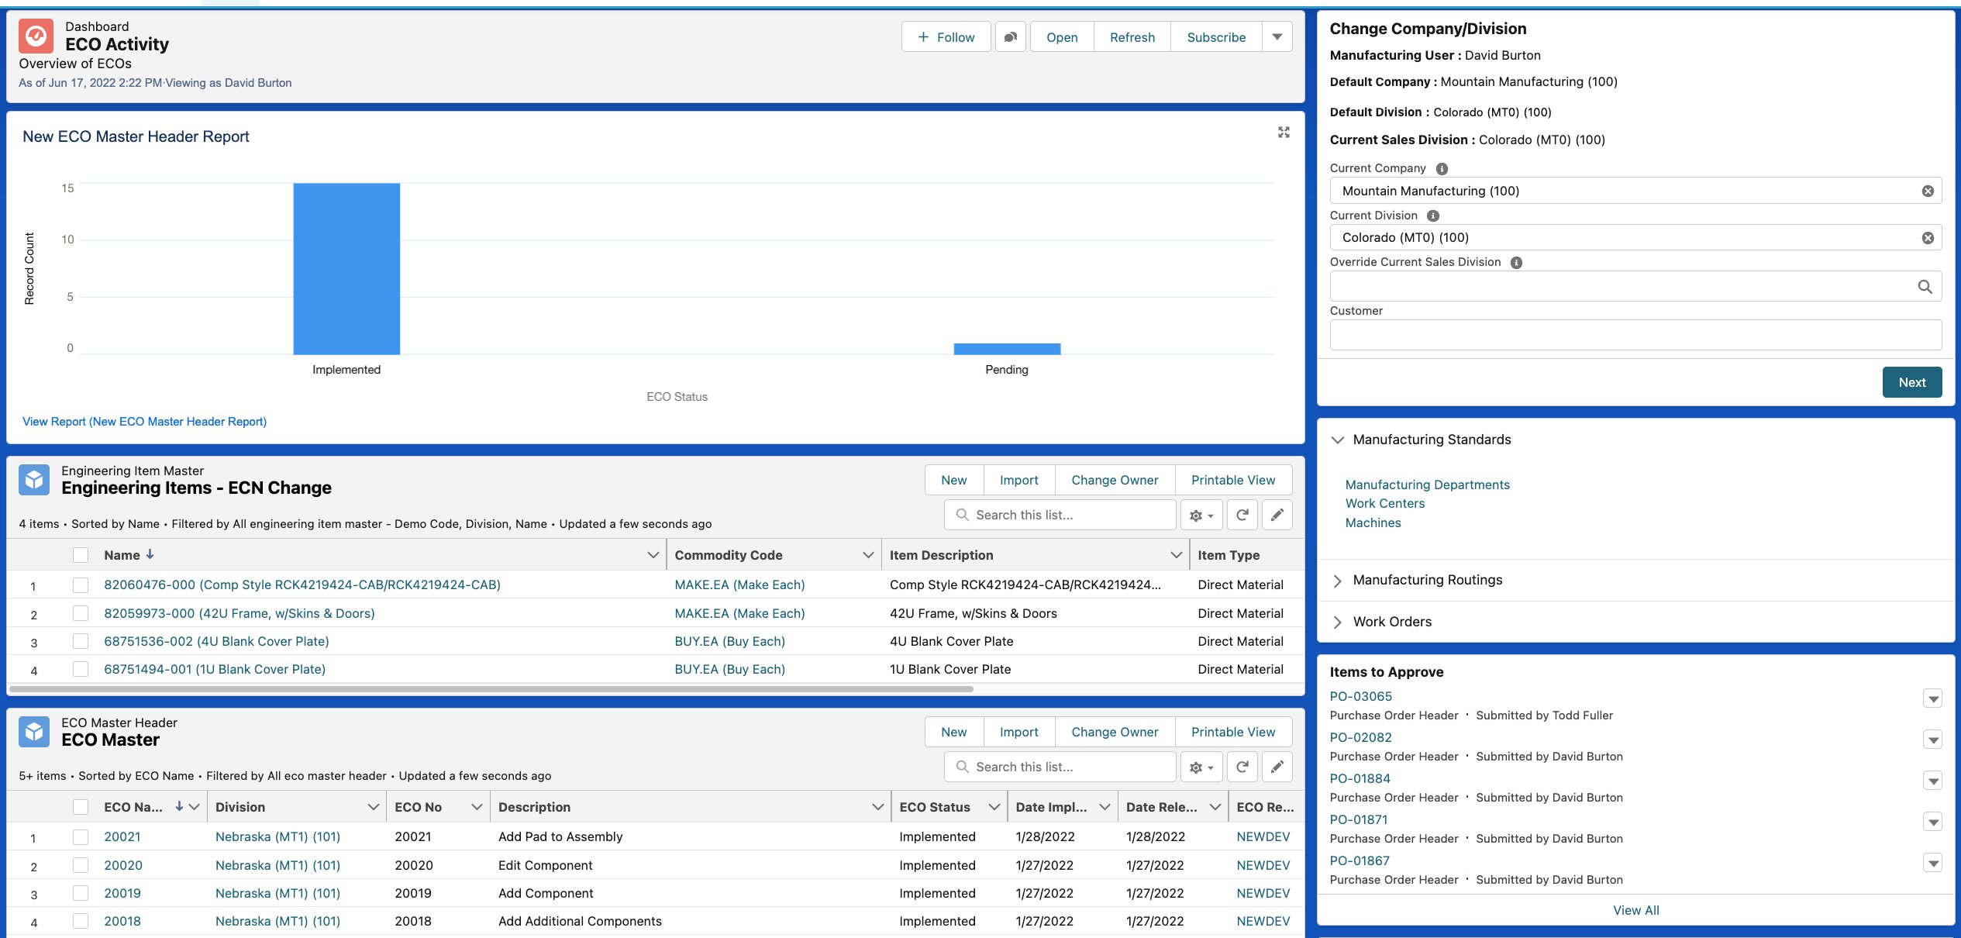Viewport: 1961px width, 938px height.
Task: Edit the ECO Master list inline with pencil
Action: pos(1277,767)
